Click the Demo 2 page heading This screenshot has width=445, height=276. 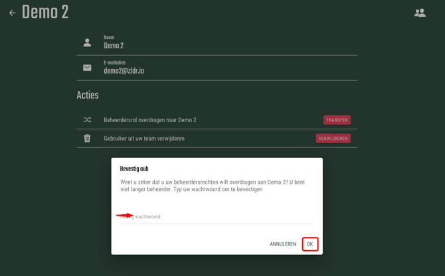(45, 12)
